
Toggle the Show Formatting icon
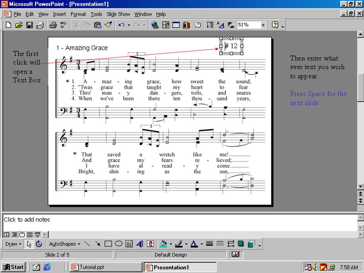tap(221, 25)
